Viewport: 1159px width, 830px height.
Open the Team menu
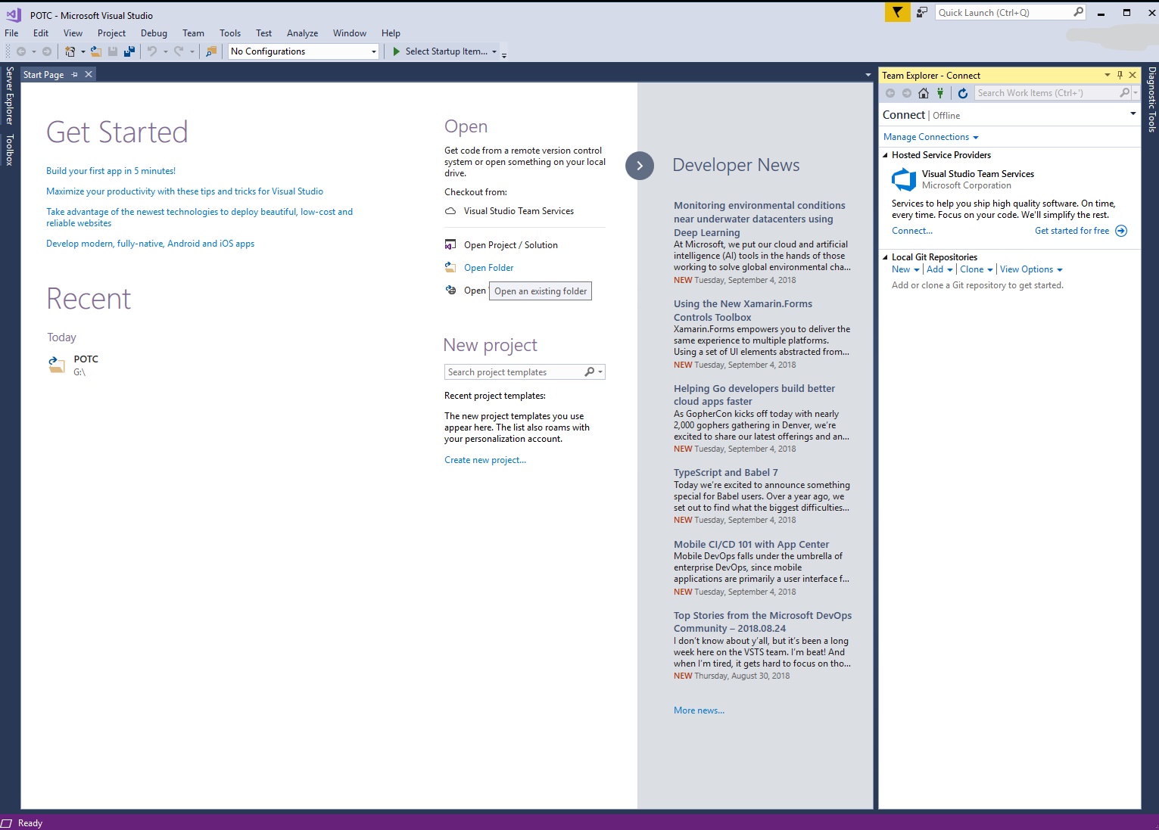(x=193, y=33)
